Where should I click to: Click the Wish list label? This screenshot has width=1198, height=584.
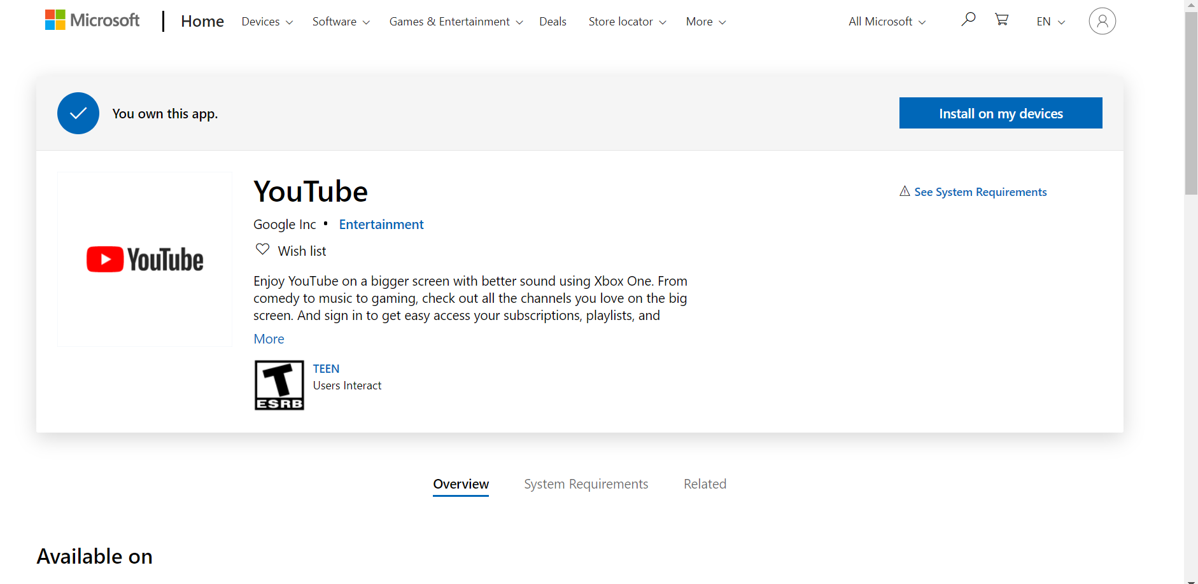pyautogui.click(x=302, y=251)
